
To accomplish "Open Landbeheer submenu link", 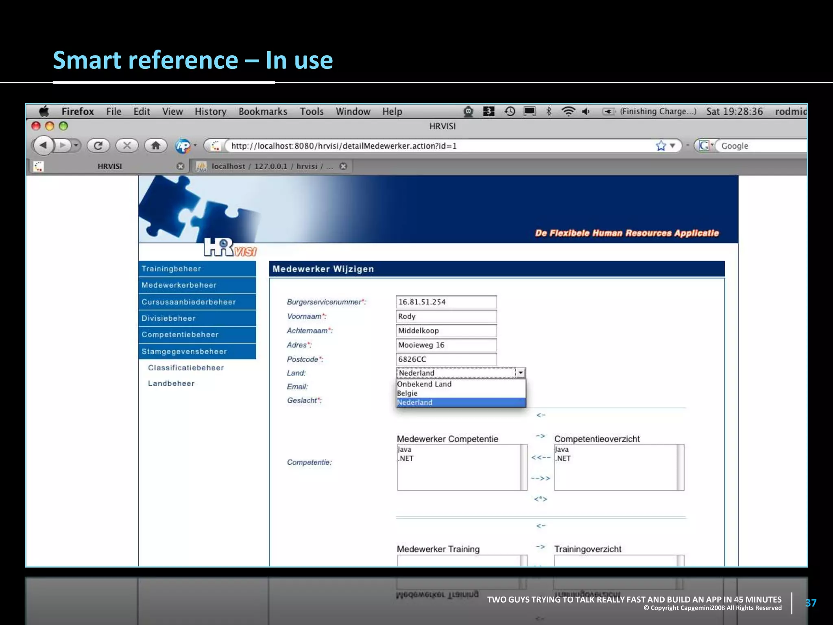I will tap(171, 383).
